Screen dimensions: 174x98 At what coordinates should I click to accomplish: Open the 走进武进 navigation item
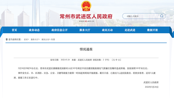130,30
